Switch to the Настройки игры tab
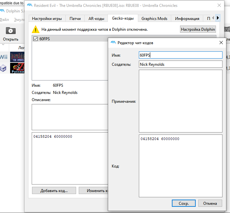Viewport: 230px width, 213px height. 47,19
